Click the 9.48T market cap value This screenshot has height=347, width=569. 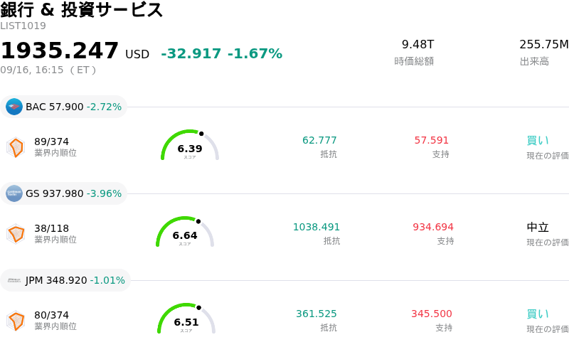pyautogui.click(x=418, y=44)
